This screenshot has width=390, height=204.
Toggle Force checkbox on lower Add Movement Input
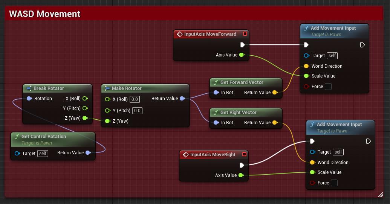(x=334, y=183)
